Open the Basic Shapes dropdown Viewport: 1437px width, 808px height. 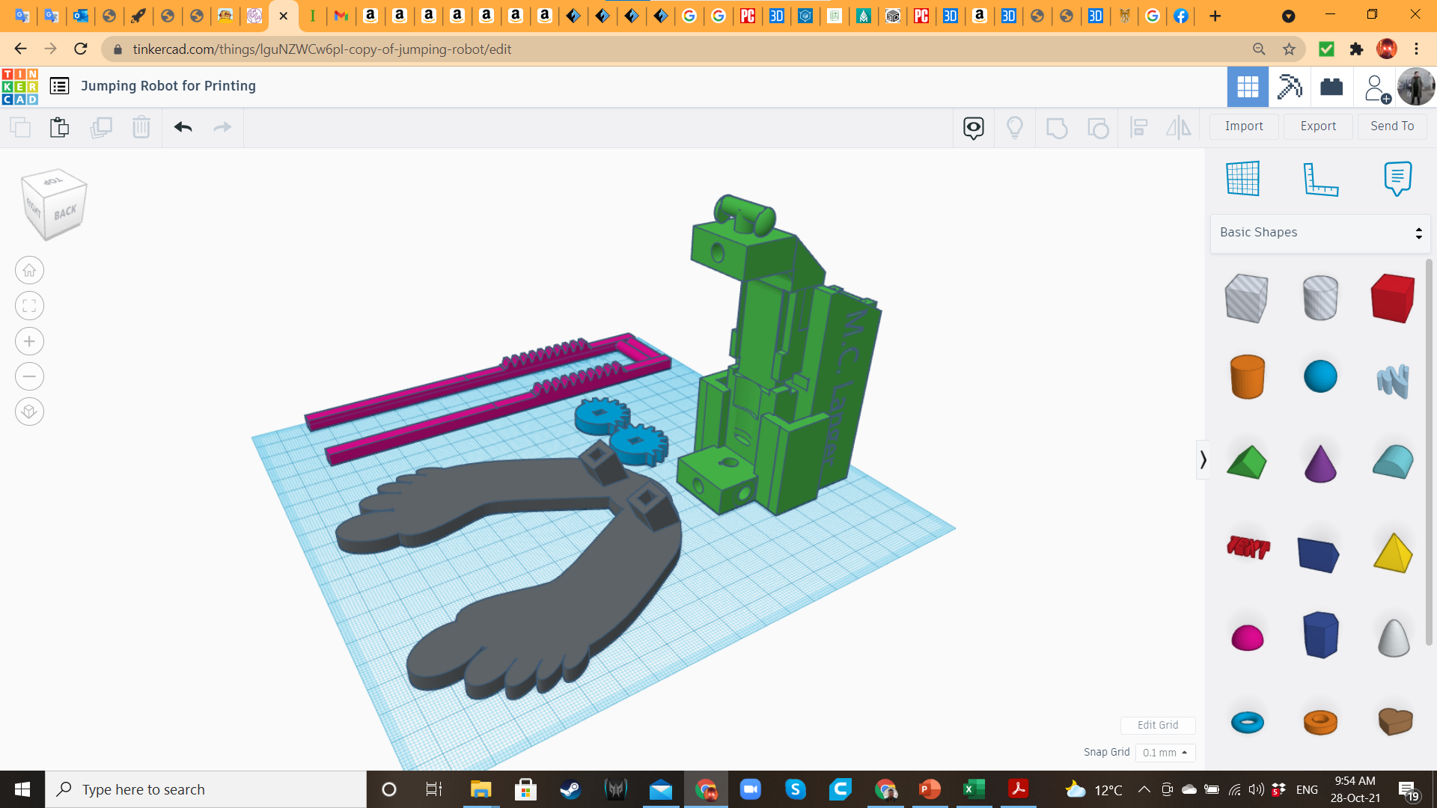coord(1320,233)
